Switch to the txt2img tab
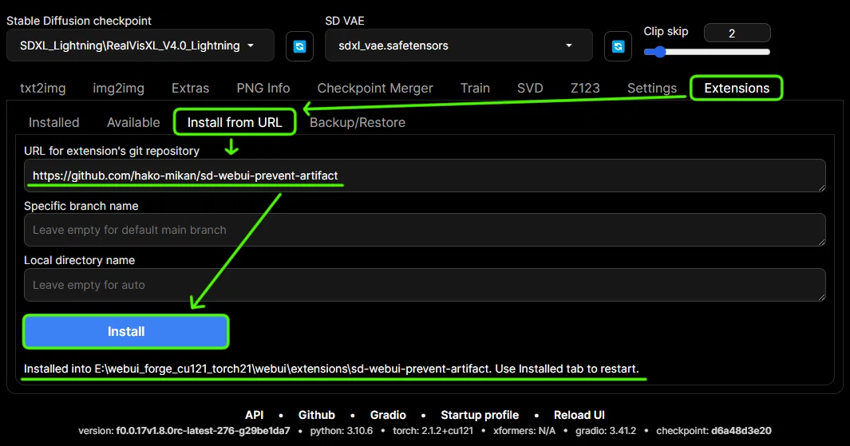This screenshot has height=446, width=850. pos(43,88)
